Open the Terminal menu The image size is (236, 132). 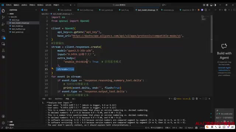point(56,5)
